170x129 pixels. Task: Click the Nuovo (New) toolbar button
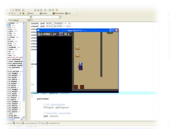click(30, 13)
